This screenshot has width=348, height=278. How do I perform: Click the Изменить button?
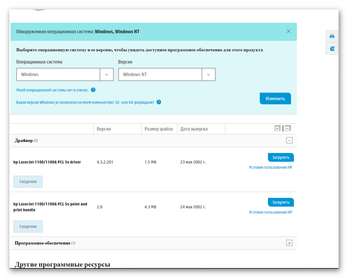pyautogui.click(x=275, y=98)
